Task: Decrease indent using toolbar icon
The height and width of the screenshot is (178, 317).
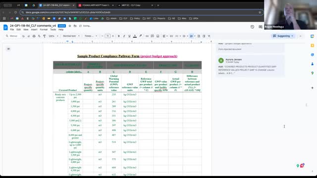Action: (x=199, y=36)
